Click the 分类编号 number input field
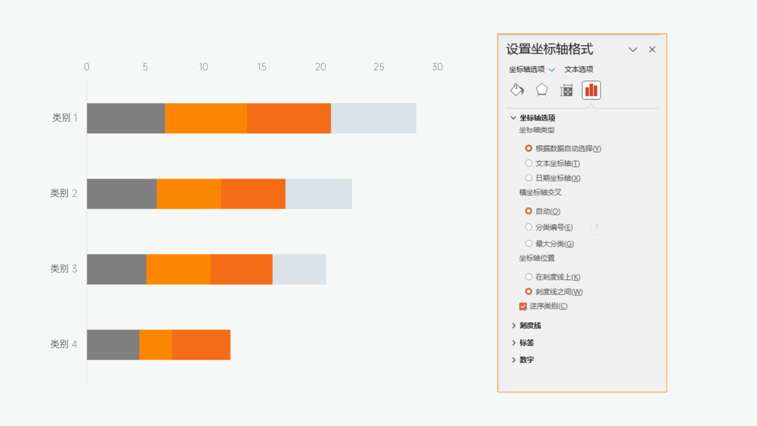Screen dimensions: 757x426 (x=617, y=227)
